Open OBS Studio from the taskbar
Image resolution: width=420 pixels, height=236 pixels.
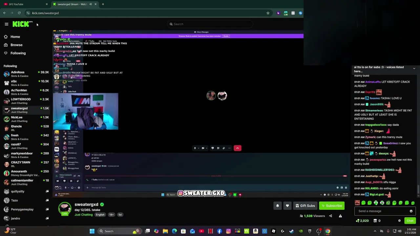319,231
